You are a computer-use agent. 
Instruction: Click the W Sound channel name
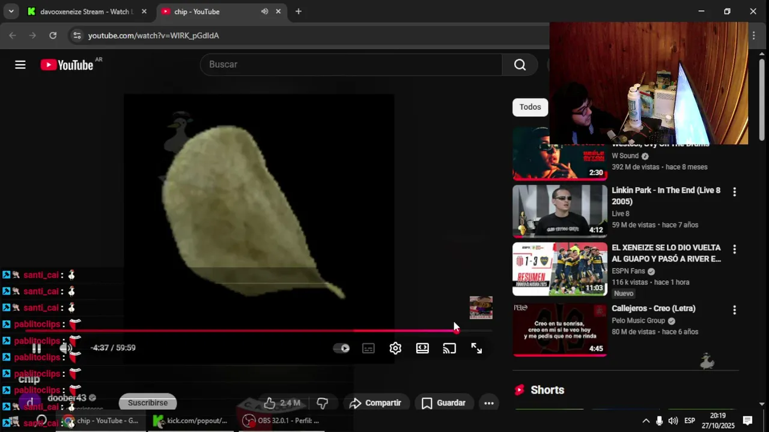[x=625, y=156]
